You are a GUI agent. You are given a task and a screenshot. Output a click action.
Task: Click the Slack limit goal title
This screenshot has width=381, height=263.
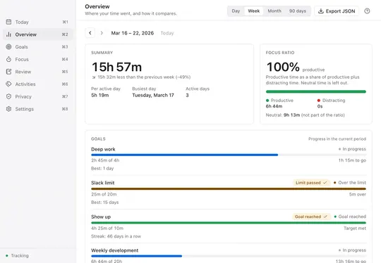(x=103, y=183)
